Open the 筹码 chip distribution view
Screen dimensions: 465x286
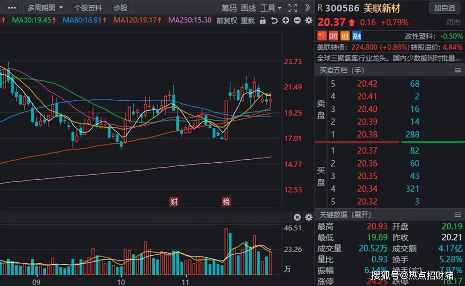click(x=229, y=8)
